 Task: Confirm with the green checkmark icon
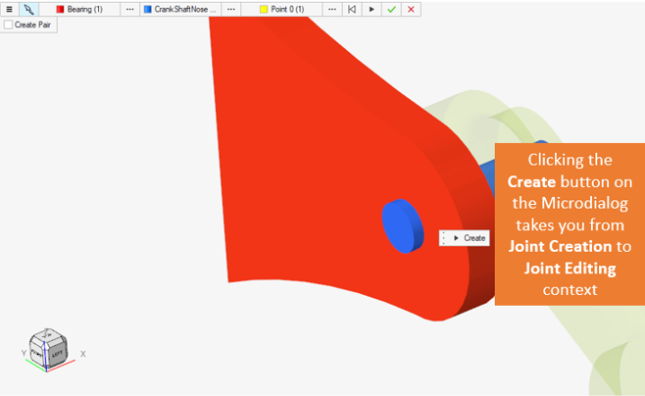(391, 9)
